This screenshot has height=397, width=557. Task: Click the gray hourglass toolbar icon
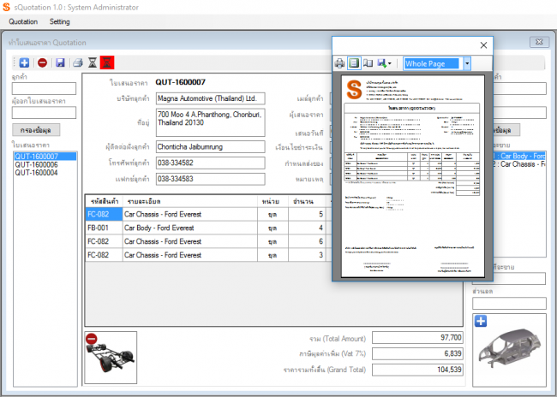93,62
